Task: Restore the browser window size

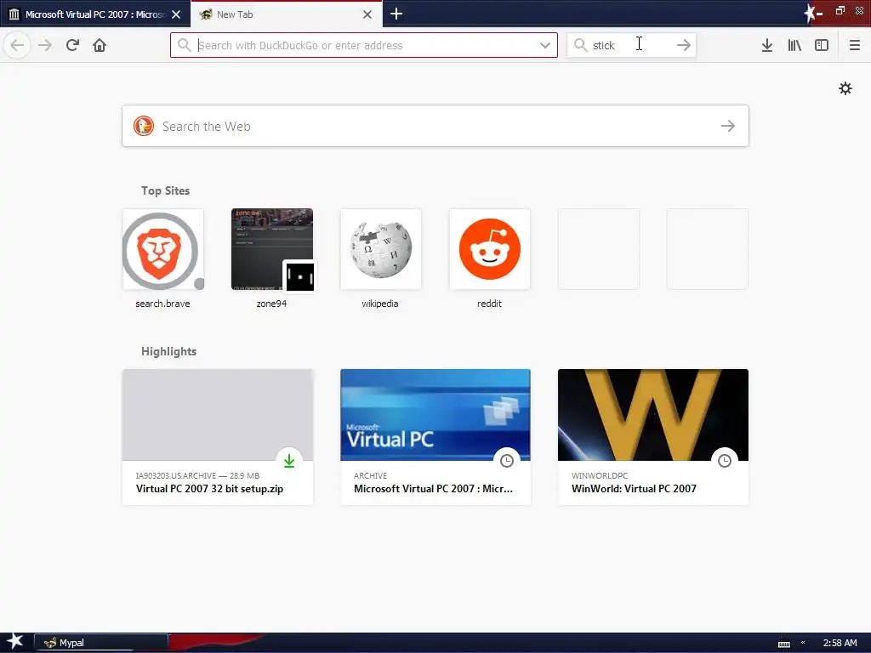Action: [840, 10]
